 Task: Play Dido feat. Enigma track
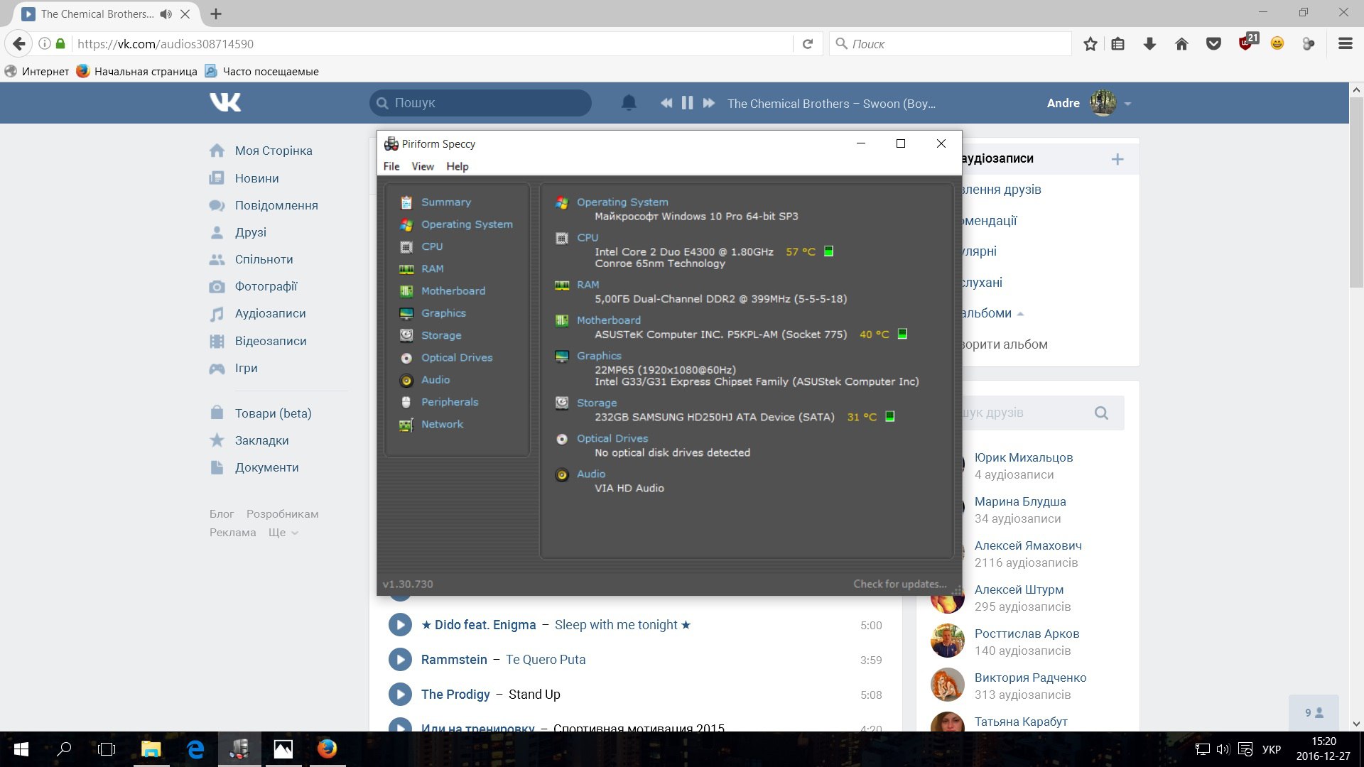[x=400, y=625]
